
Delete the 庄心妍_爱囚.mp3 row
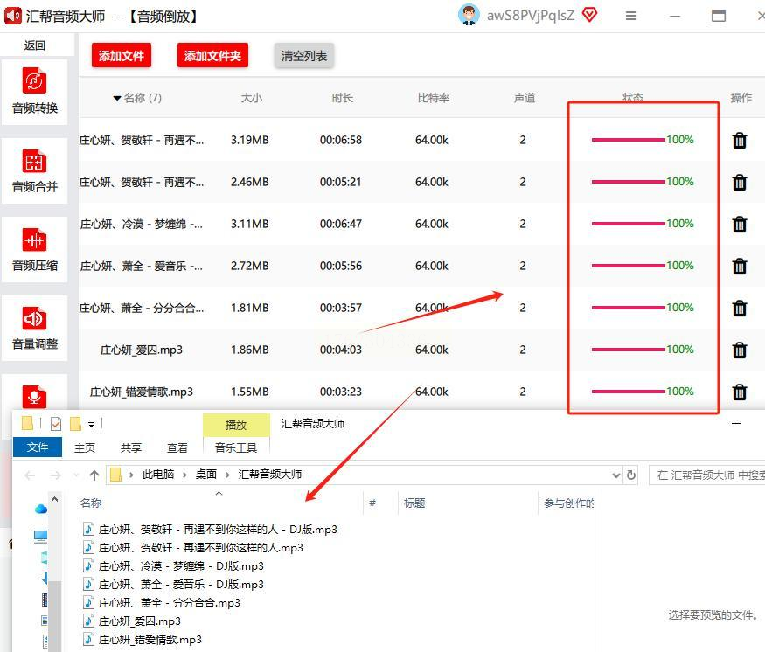pos(739,350)
